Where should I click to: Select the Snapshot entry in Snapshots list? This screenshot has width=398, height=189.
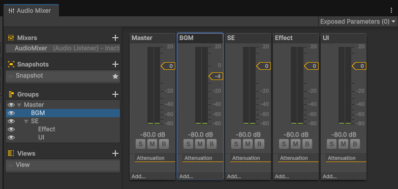click(x=63, y=76)
